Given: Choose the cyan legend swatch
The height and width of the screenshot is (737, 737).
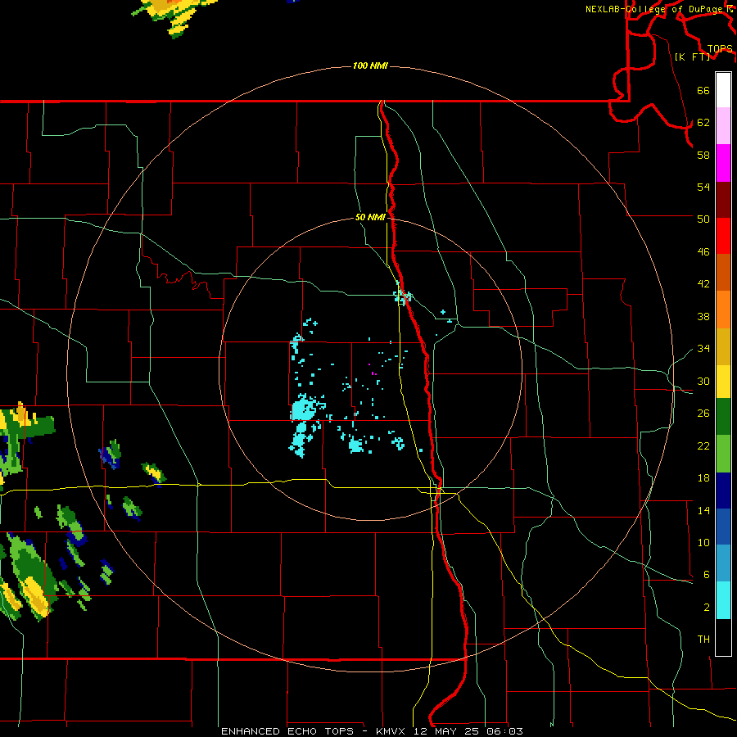Looking at the screenshot, I should coord(723,600).
